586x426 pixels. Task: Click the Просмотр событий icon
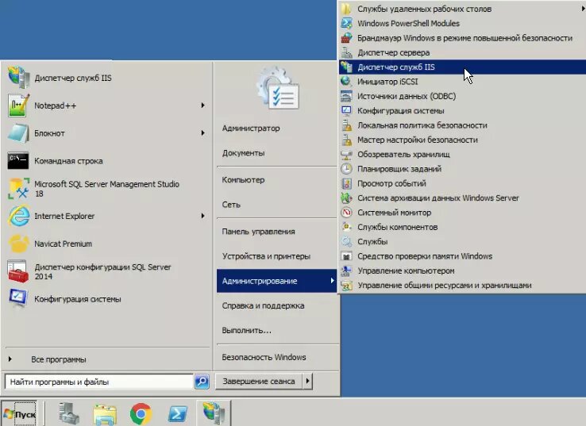pos(346,183)
